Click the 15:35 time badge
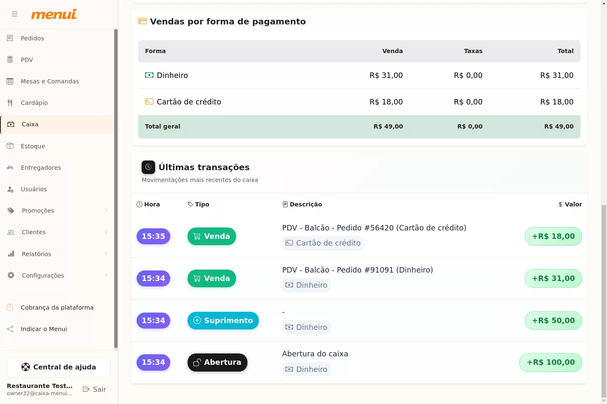Screen dimensions: 607x404 pyautogui.click(x=153, y=236)
